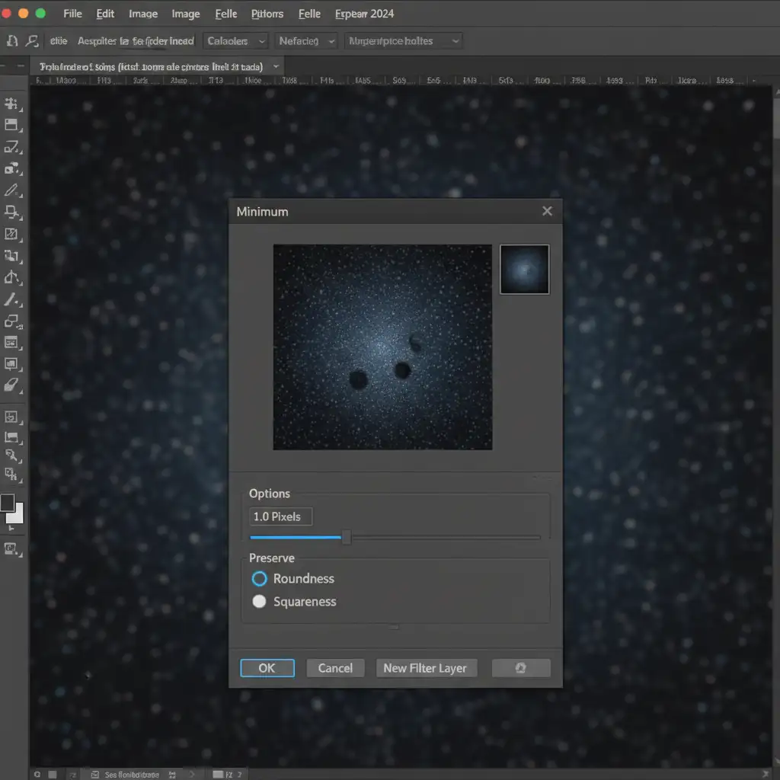Image resolution: width=780 pixels, height=780 pixels.
Task: Open the Mrpentpice holtes dropdown
Action: 404,41
